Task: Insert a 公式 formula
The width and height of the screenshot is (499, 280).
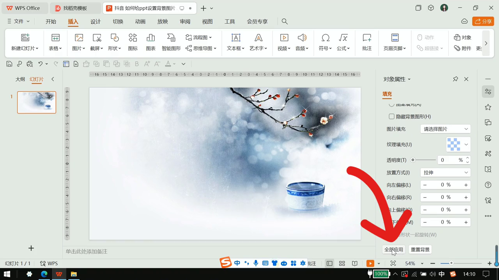Action: pos(343,42)
